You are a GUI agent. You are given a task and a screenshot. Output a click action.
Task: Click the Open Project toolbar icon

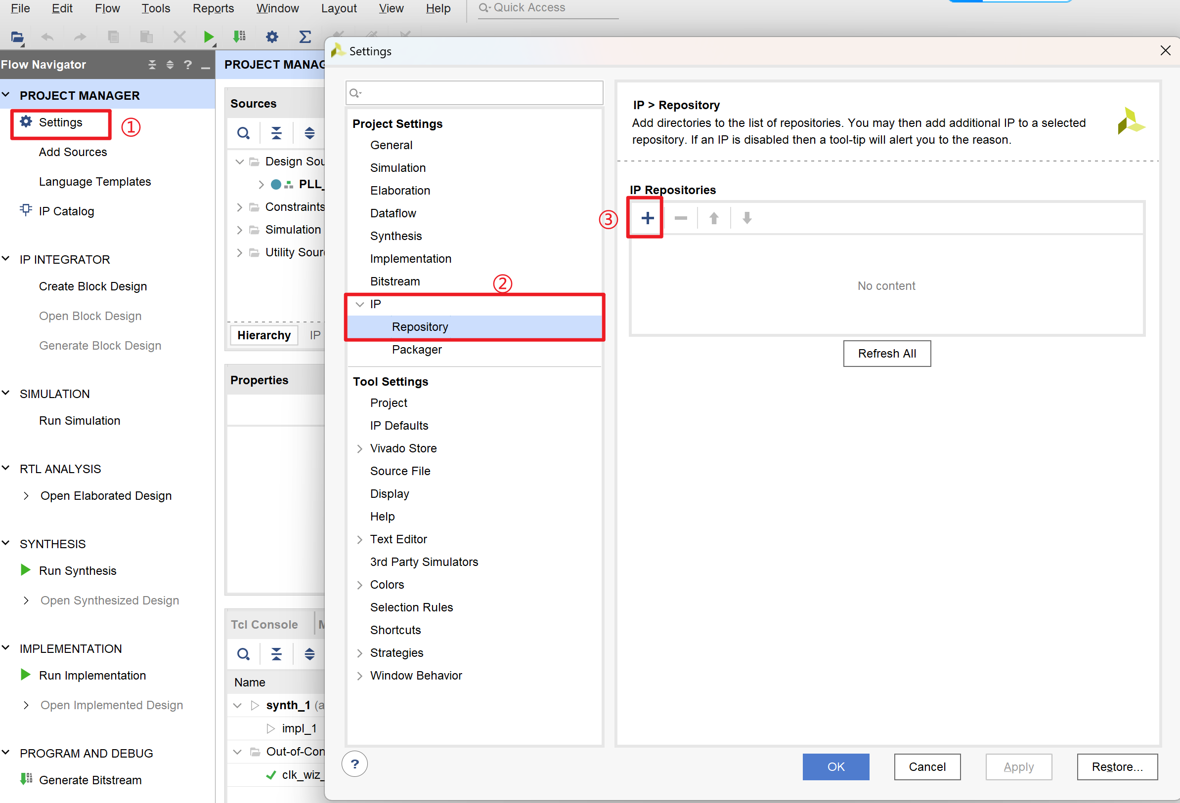(x=17, y=37)
